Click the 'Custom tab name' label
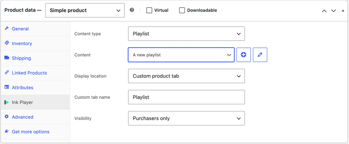Image resolution: width=349 pixels, height=144 pixels. point(92,97)
